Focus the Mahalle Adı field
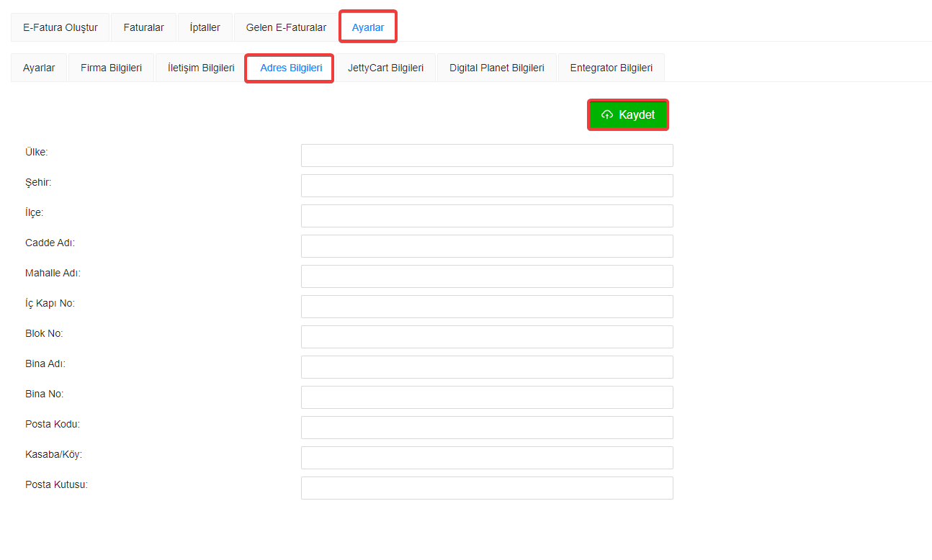Image resolution: width=932 pixels, height=560 pixels. 487,276
